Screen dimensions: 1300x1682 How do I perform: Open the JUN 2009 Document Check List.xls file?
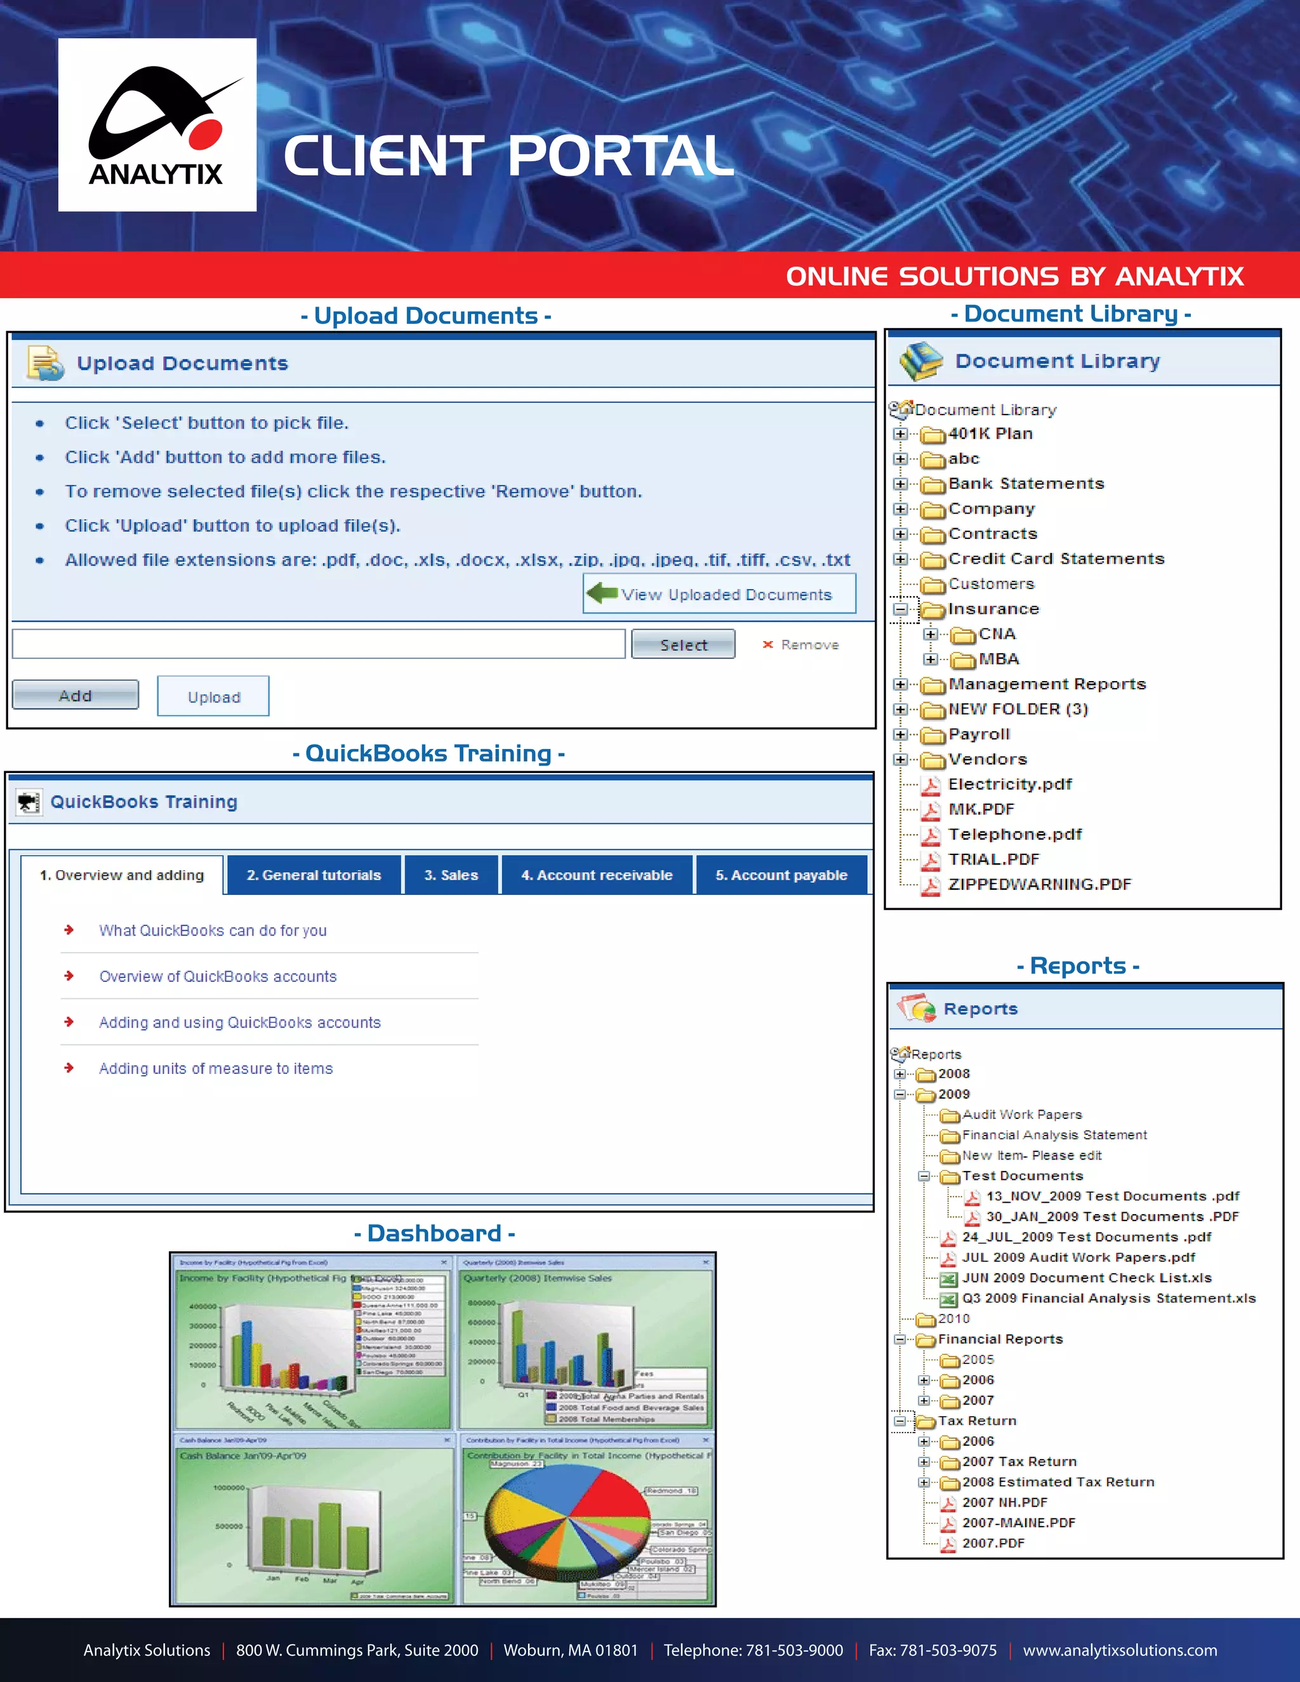[1086, 1278]
